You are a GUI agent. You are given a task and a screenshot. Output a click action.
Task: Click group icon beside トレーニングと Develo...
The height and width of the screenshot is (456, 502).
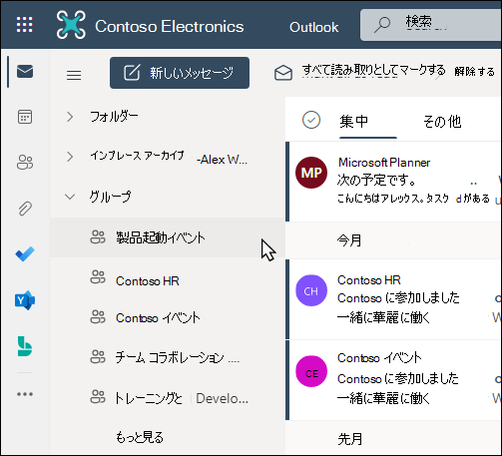98,397
